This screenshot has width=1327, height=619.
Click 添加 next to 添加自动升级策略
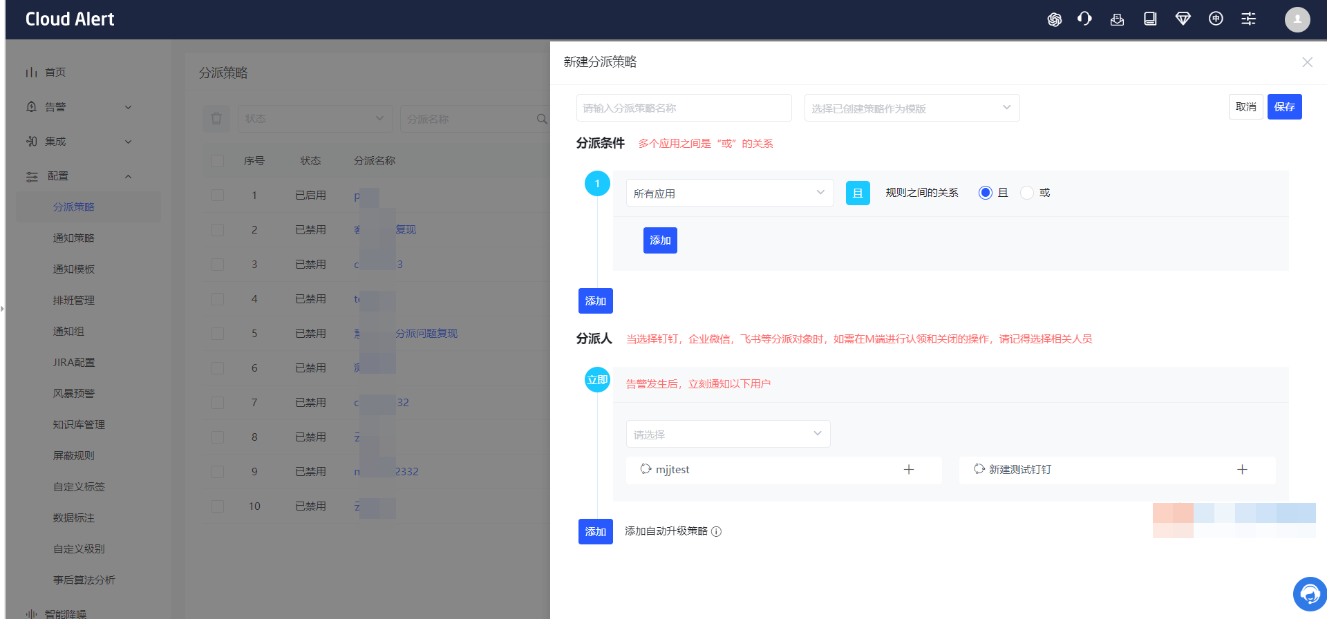pos(595,532)
